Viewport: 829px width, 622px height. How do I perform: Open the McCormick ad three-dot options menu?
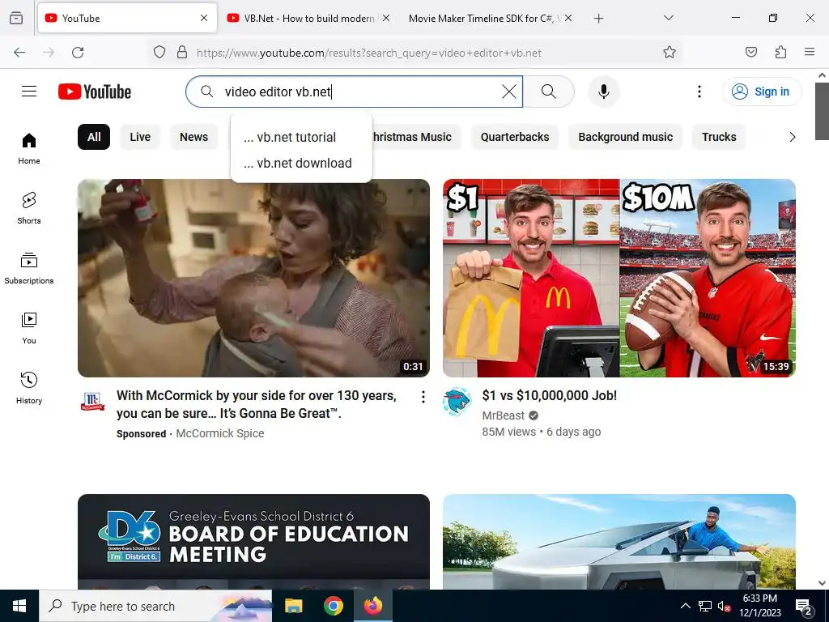(423, 397)
